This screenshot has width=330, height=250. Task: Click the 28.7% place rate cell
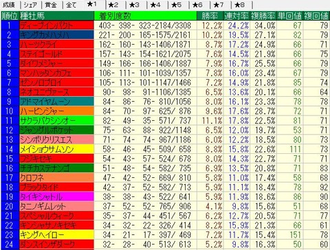tap(263, 111)
